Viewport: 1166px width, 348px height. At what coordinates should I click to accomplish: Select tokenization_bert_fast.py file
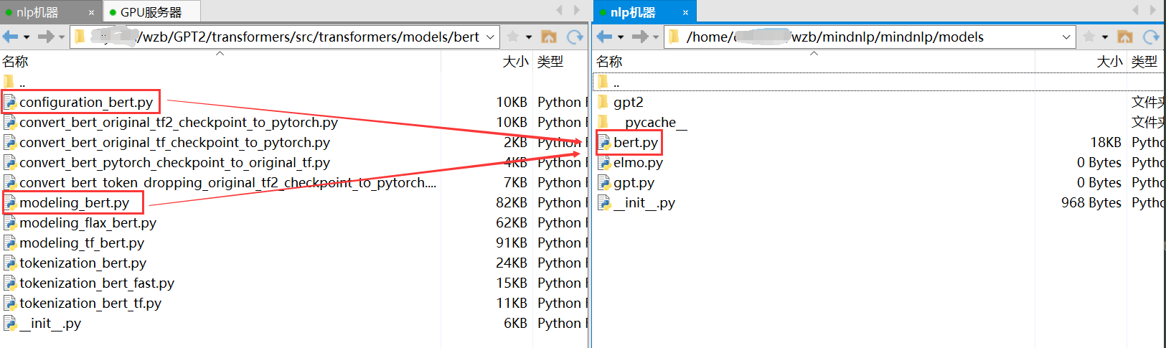(96, 283)
